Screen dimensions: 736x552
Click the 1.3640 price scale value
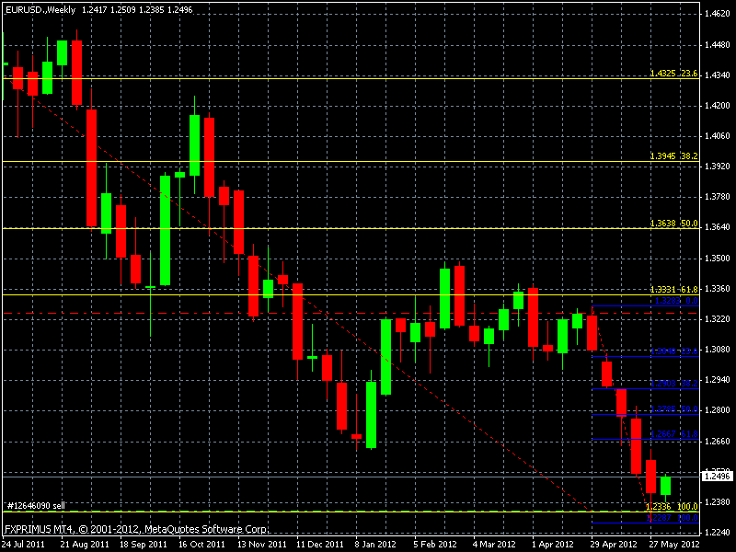718,227
